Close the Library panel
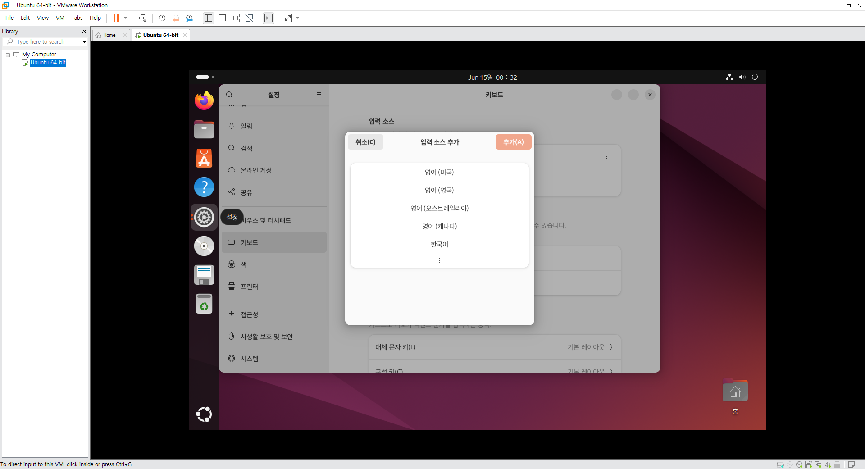 [84, 31]
